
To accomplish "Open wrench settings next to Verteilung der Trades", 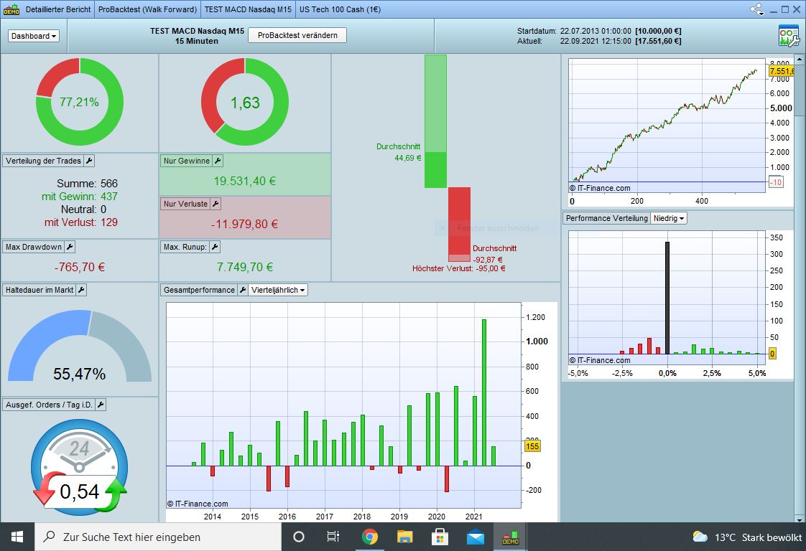I will click(90, 161).
